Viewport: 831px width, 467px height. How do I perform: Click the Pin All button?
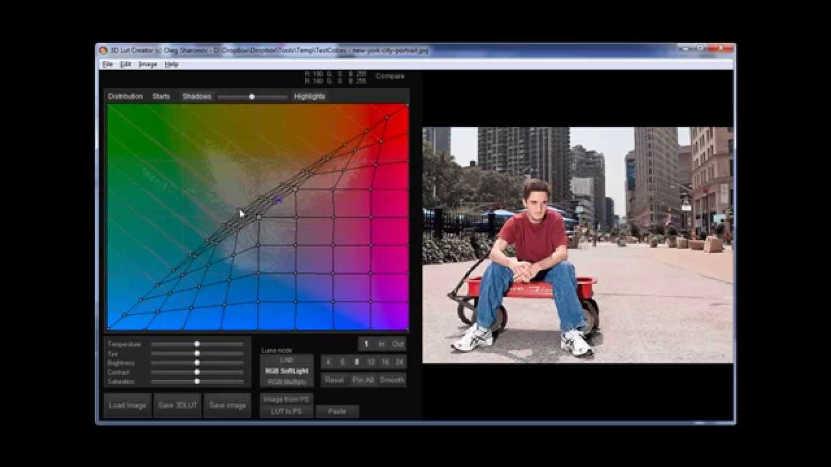click(x=363, y=380)
